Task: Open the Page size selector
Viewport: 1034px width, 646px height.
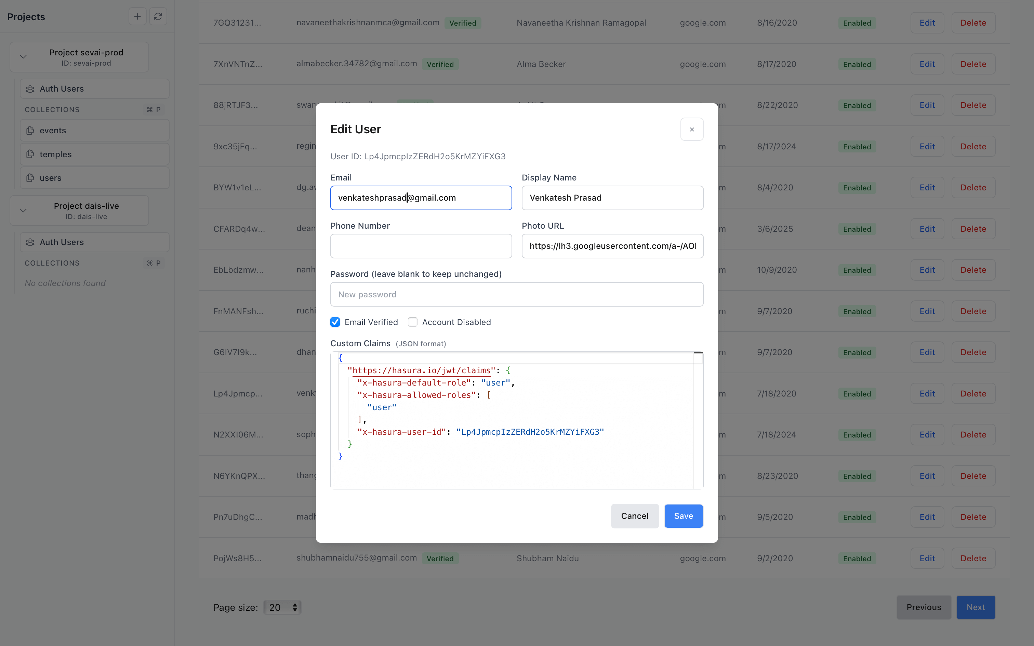Action: click(282, 607)
